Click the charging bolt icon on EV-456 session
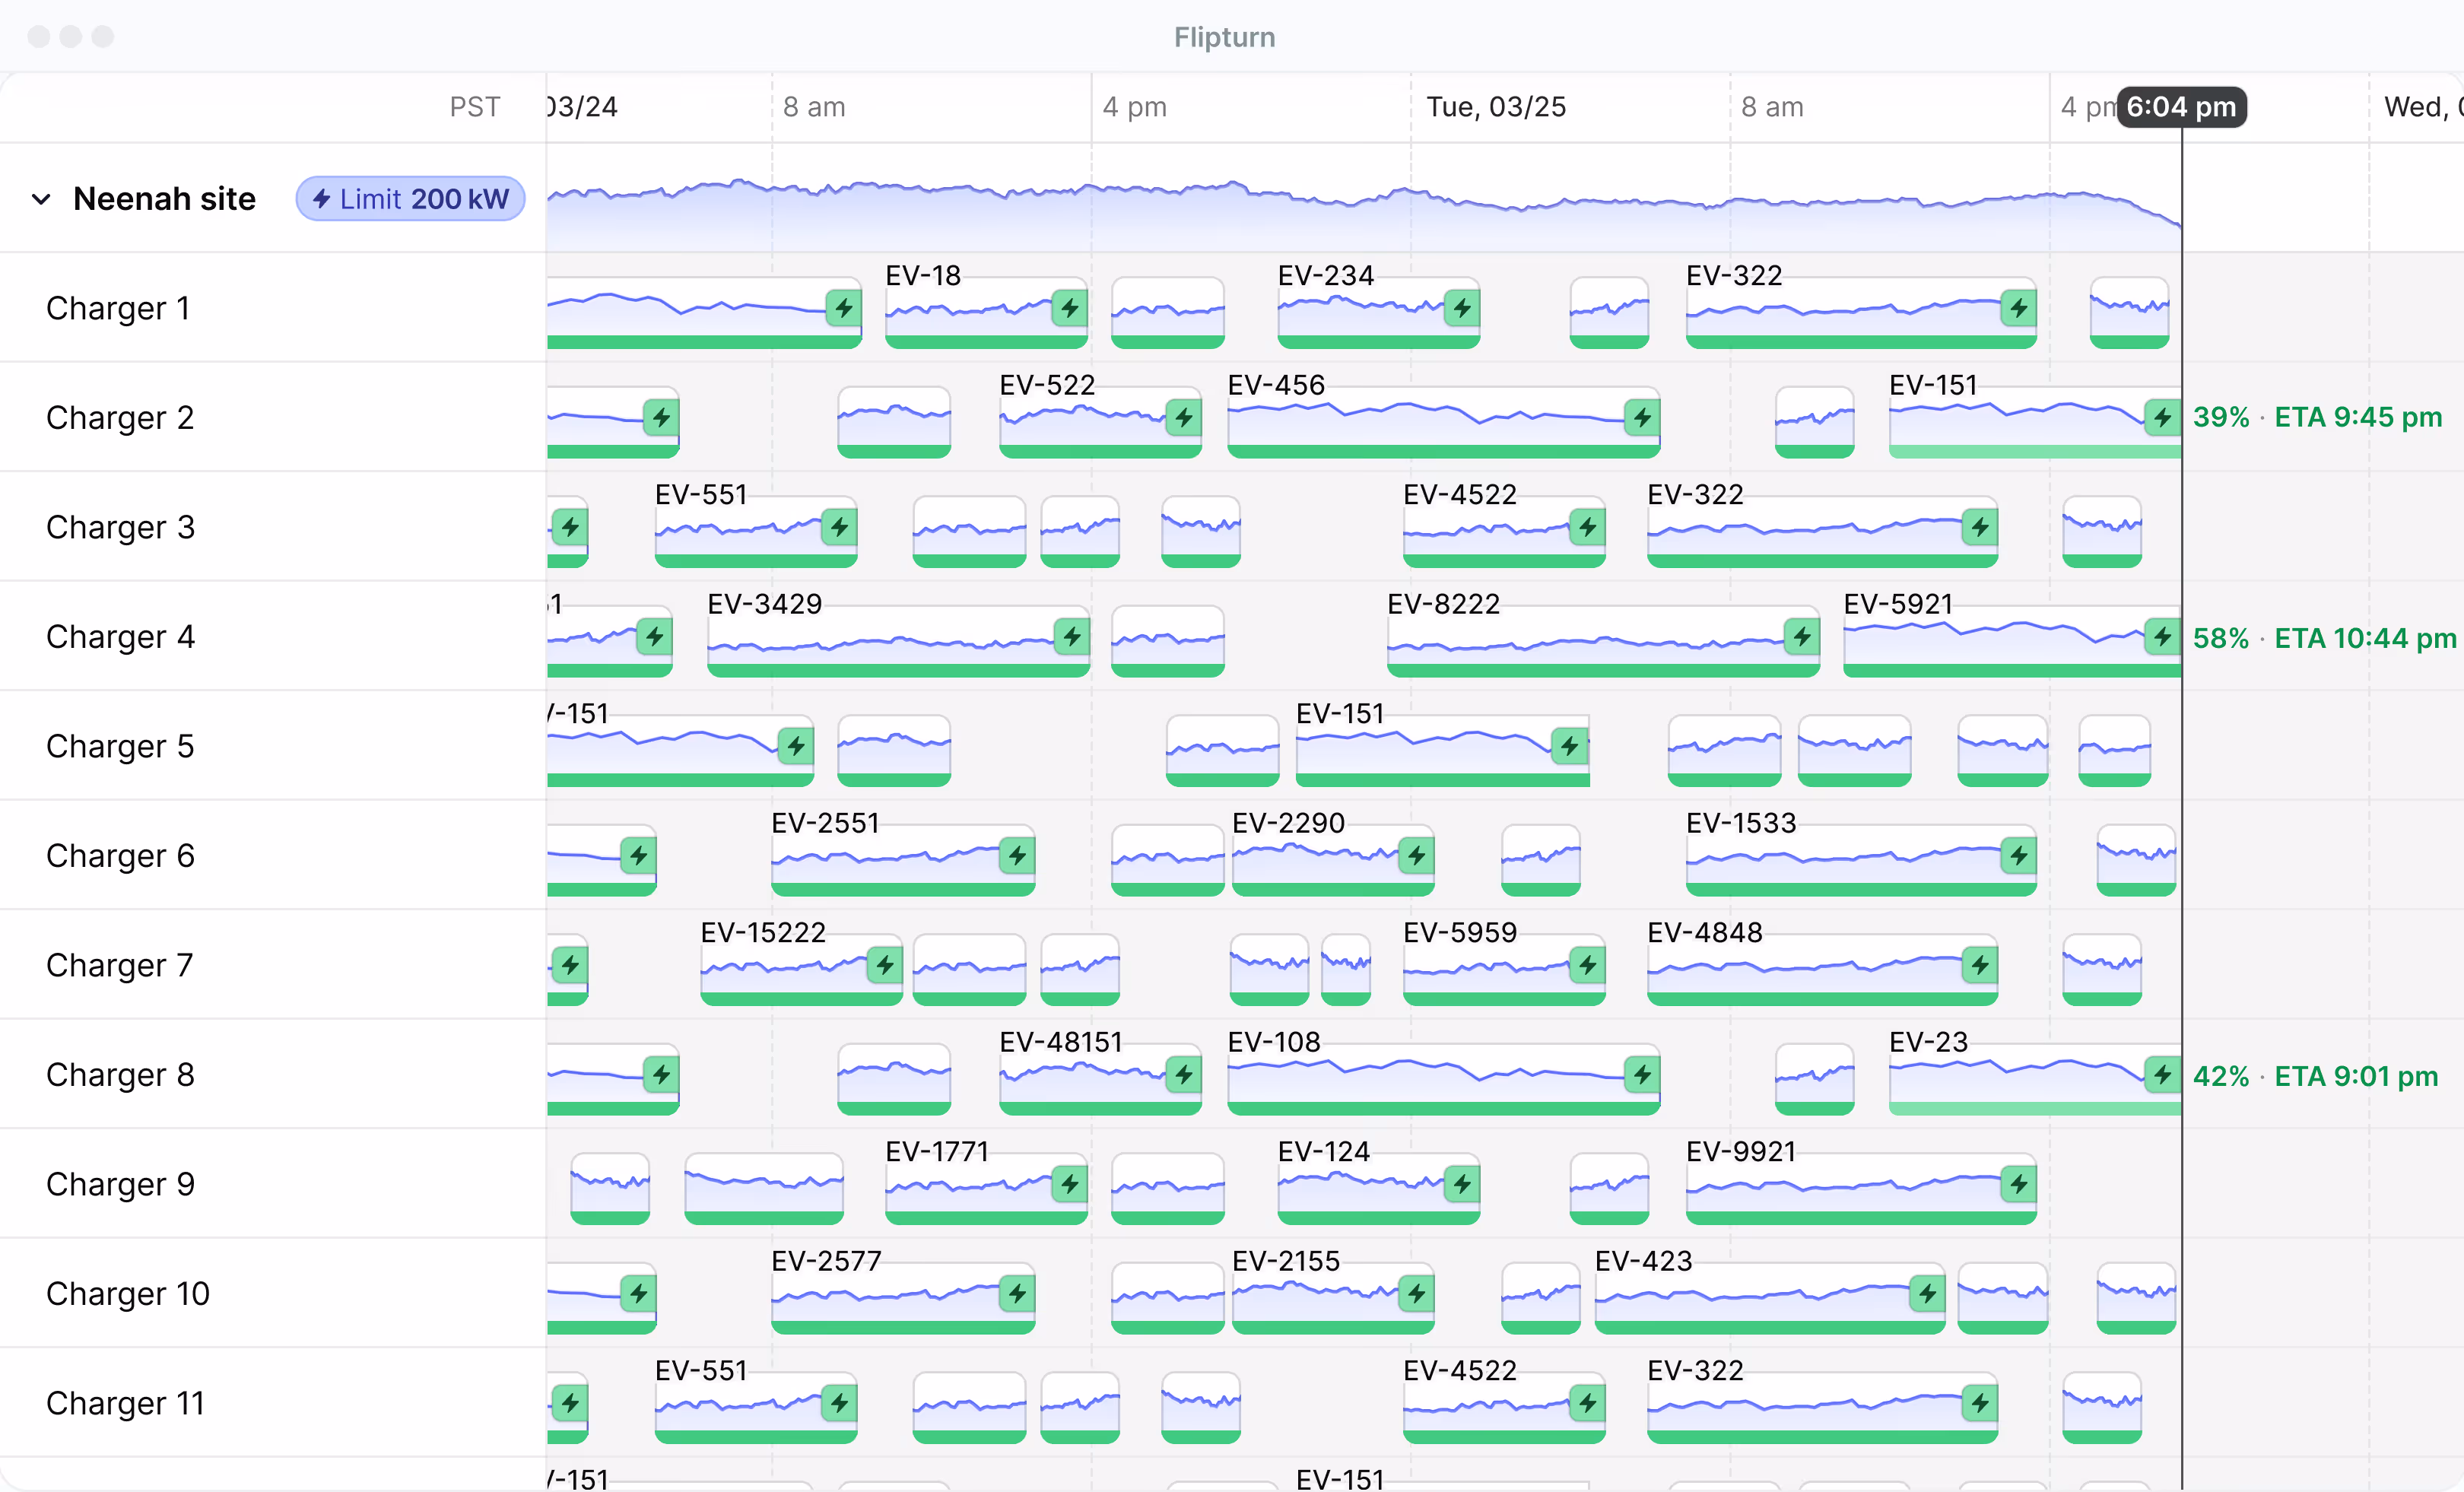Screen dimensions: 2464x1492 pos(1642,419)
